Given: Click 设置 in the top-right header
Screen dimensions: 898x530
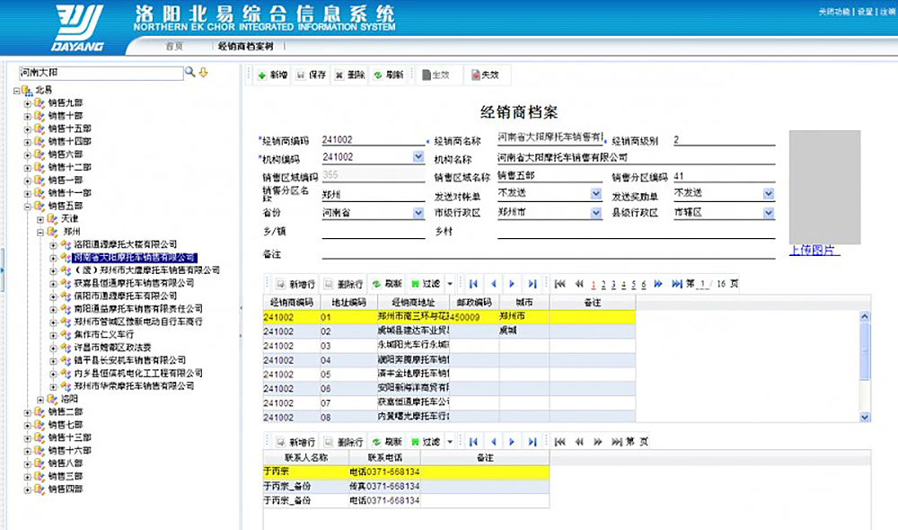Looking at the screenshot, I should [x=865, y=12].
